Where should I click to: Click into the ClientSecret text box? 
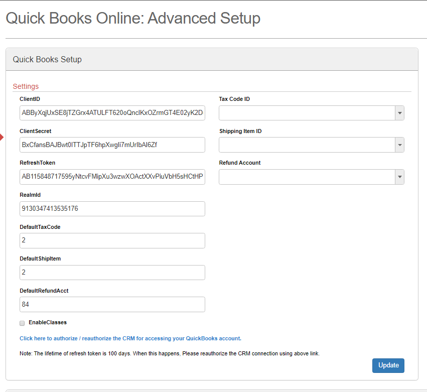point(112,145)
